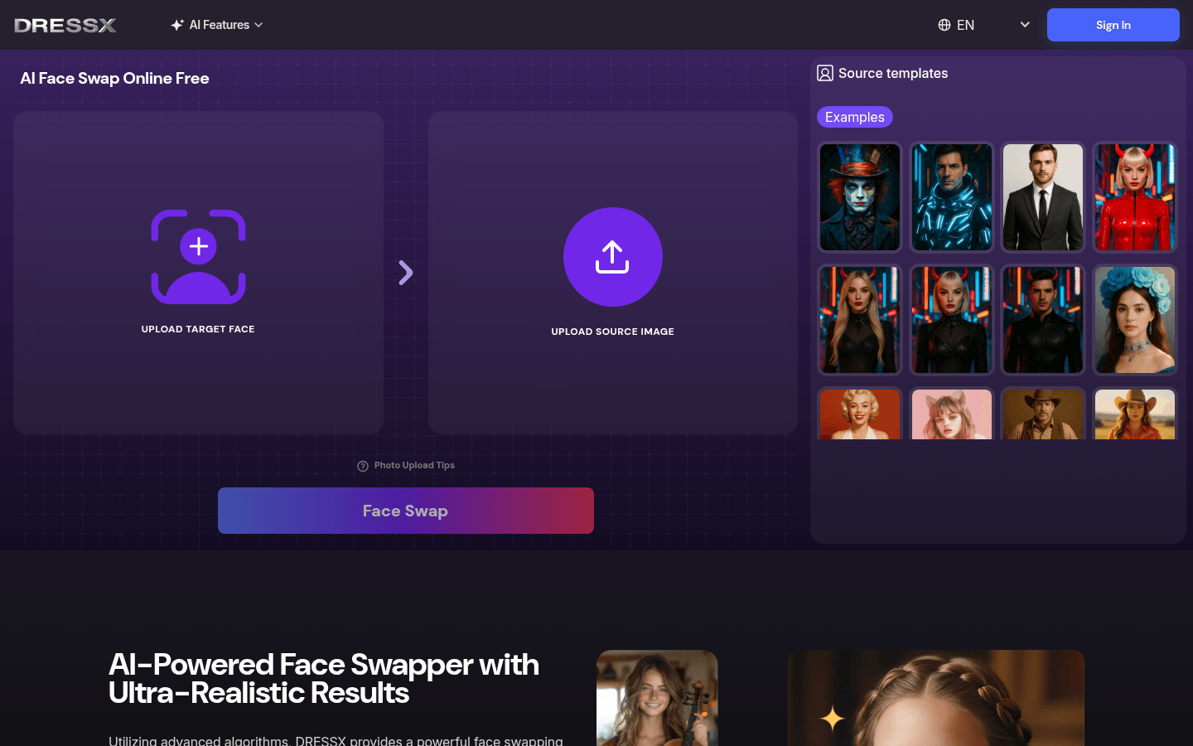1193x746 pixels.
Task: Click the Source templates heading text
Action: [x=893, y=73]
